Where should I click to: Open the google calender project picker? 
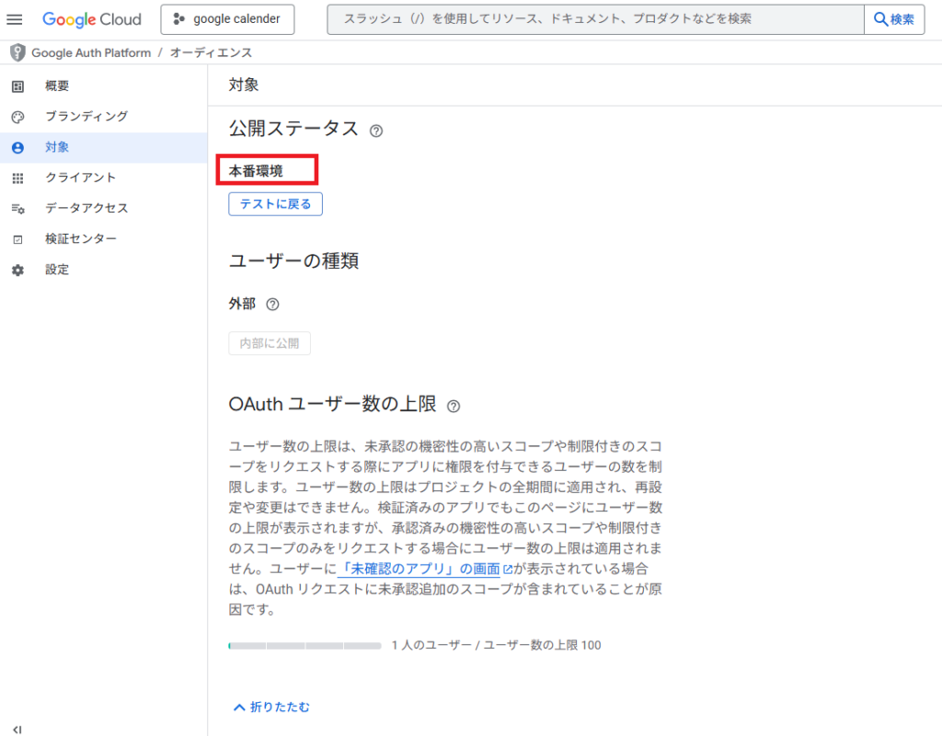coord(227,19)
